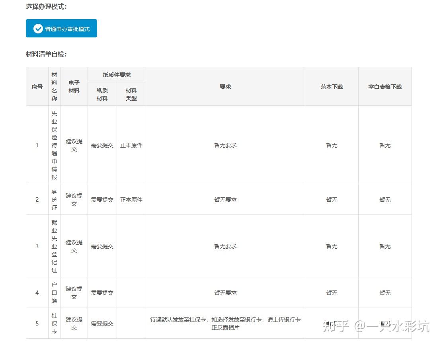Click 建议提交 in the 就业失业登记证 row
This screenshot has height=345, width=441.
tap(74, 246)
